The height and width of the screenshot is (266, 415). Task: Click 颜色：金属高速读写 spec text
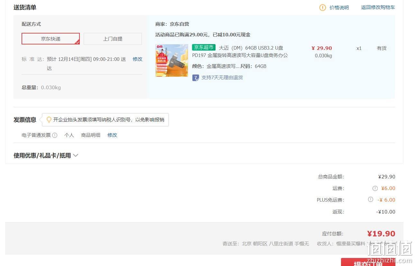(x=216, y=66)
